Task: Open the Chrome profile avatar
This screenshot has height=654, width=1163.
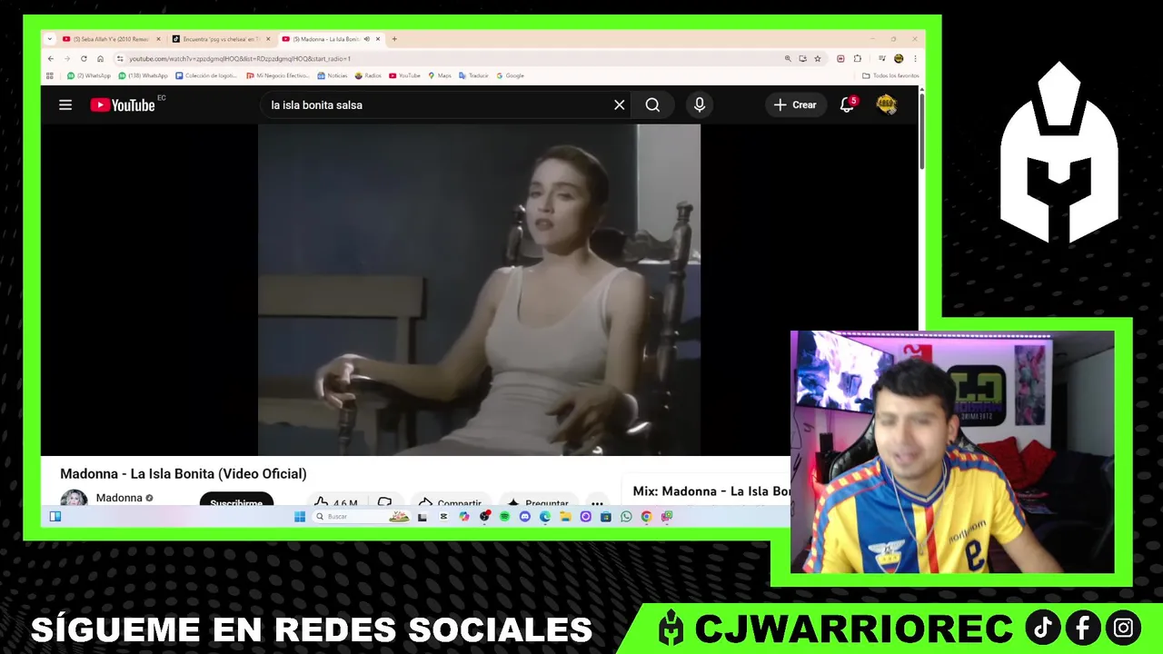Action: pos(899,58)
